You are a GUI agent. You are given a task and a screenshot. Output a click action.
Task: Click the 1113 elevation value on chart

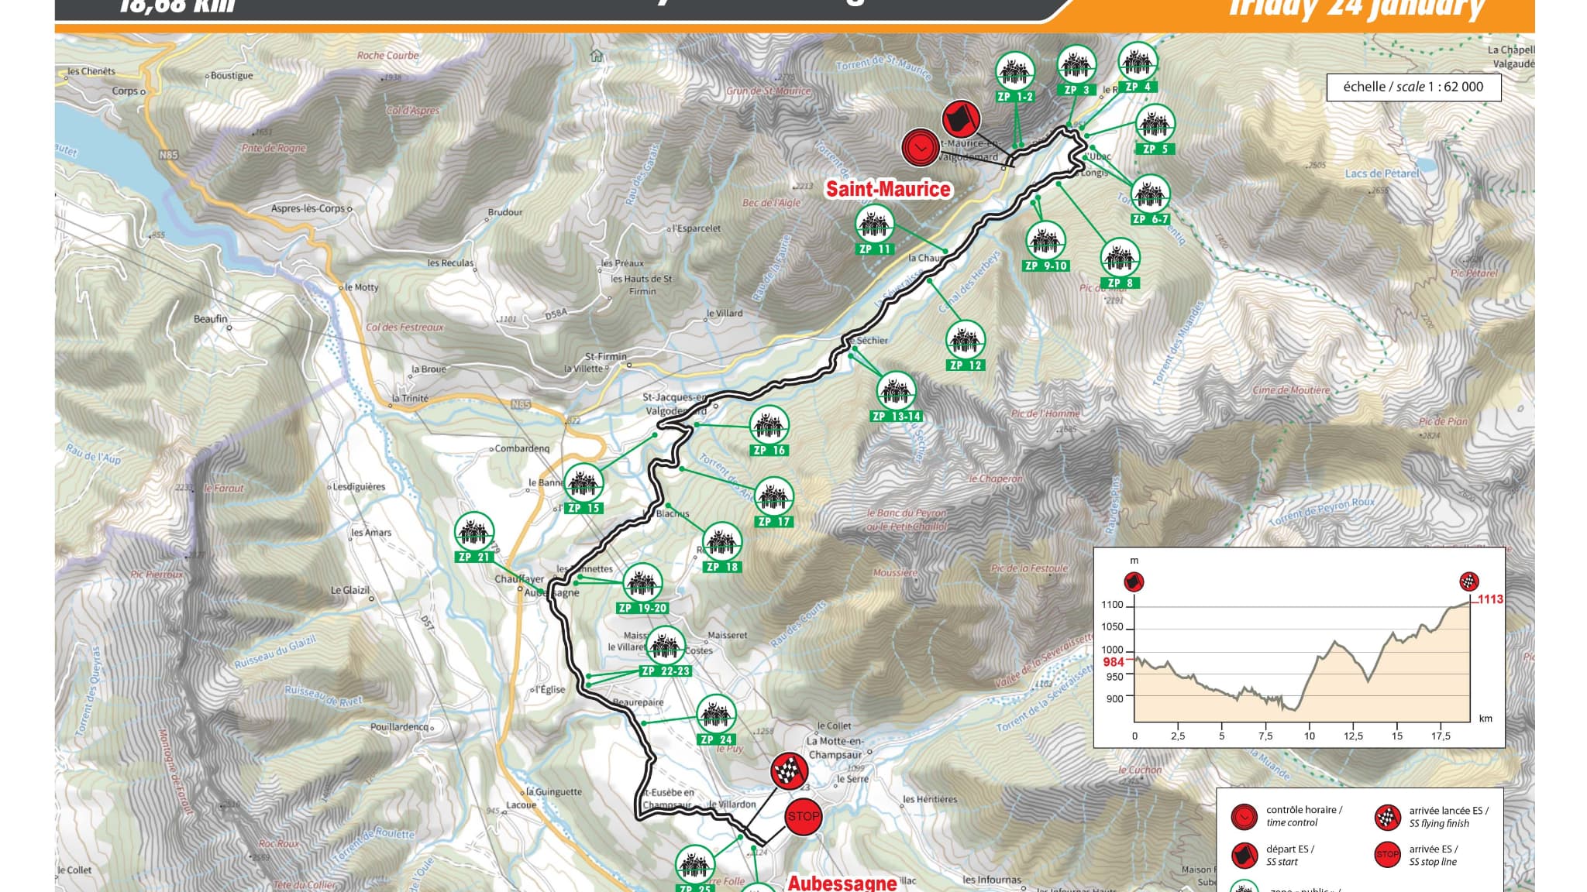(x=1490, y=599)
